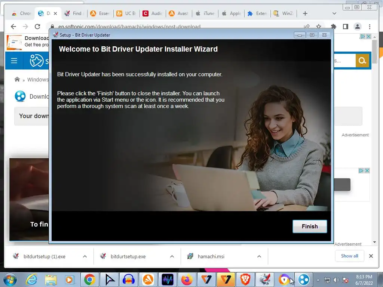Switch to the Avast tab
The height and width of the screenshot is (287, 383).
[x=179, y=13]
